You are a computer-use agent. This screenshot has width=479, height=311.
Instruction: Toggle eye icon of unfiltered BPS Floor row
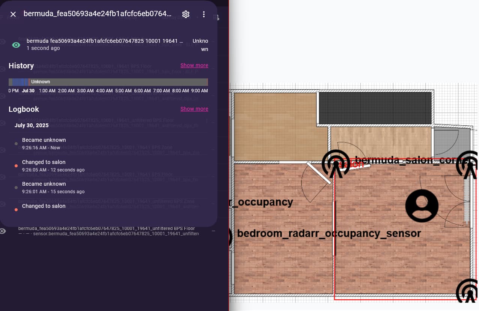(x=3, y=231)
